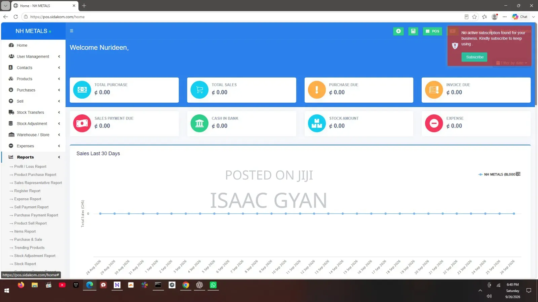Open Purchase & Sale report

[x=28, y=240]
